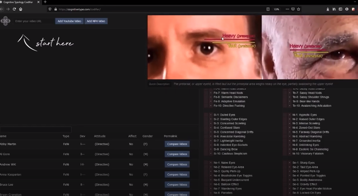Select 'Fe-7: Warm Head Nods' signal

(x=228, y=93)
